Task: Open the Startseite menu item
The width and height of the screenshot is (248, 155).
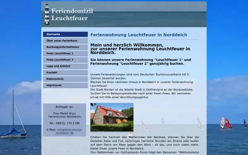Action: (x=65, y=34)
